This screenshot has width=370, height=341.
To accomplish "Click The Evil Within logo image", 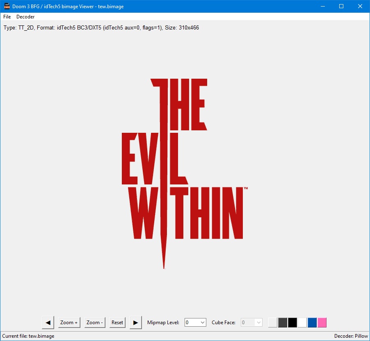I will (x=185, y=173).
